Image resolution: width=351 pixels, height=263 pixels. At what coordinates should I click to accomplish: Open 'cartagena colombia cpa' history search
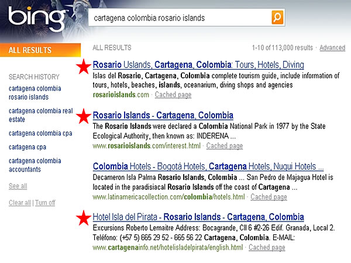pyautogui.click(x=39, y=133)
